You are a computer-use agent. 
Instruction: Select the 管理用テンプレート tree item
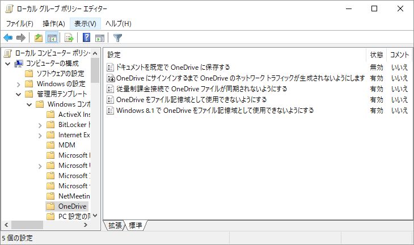coord(62,94)
